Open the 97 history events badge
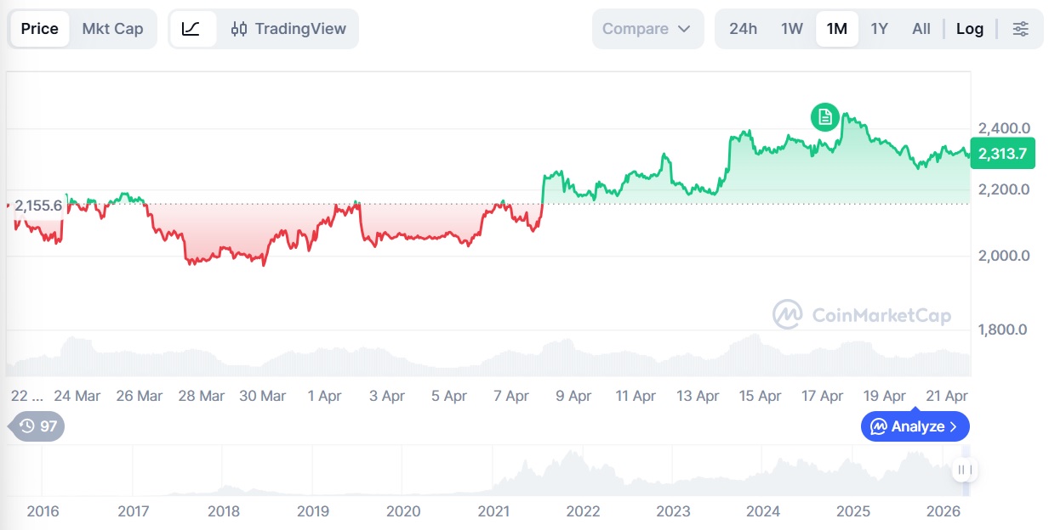Image resolution: width=1049 pixels, height=530 pixels. pos(37,426)
